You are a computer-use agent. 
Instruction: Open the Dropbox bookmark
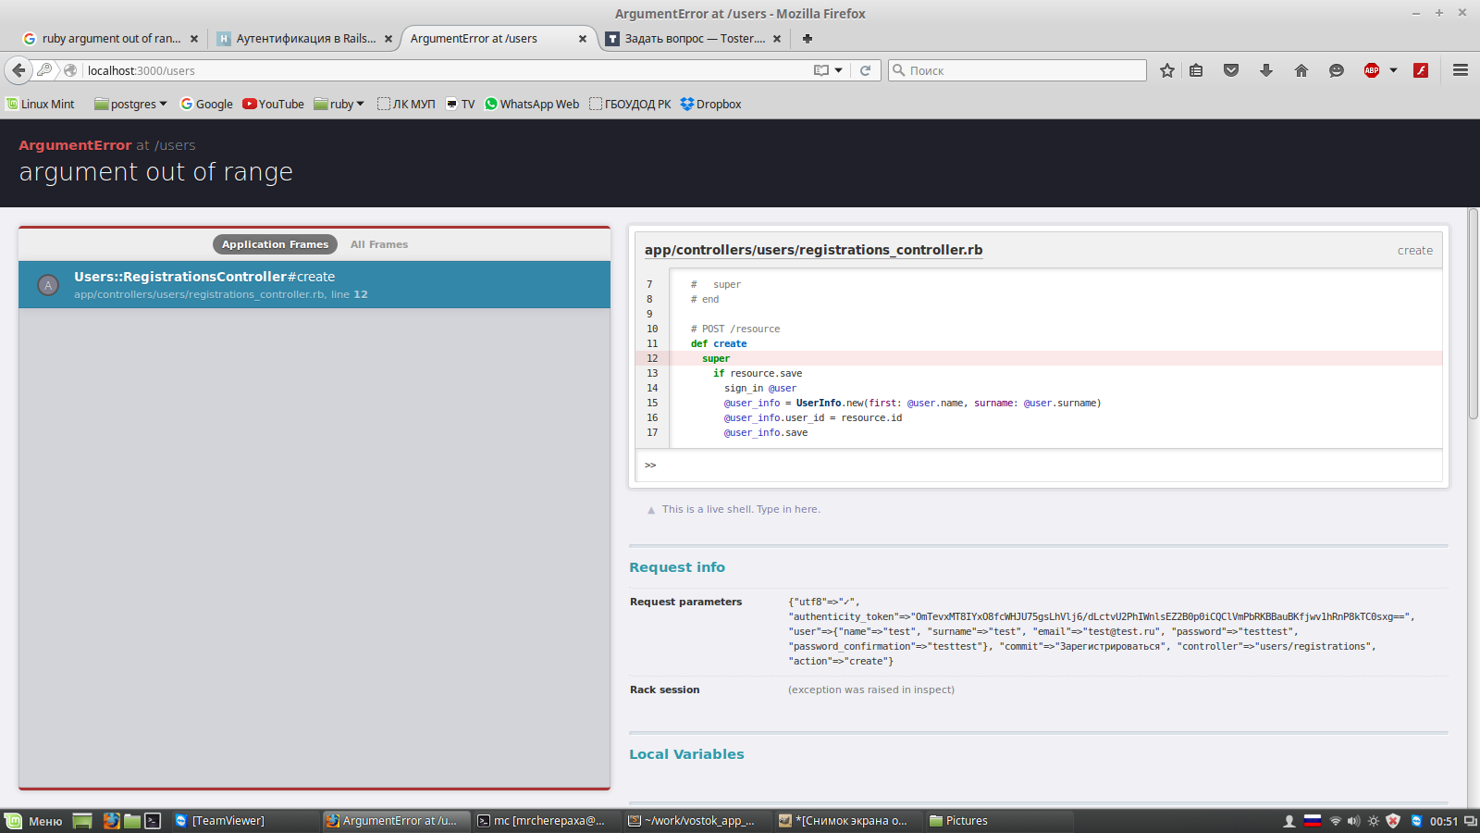pos(711,105)
